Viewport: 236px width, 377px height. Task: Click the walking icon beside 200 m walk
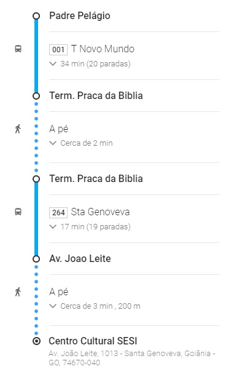point(18,292)
